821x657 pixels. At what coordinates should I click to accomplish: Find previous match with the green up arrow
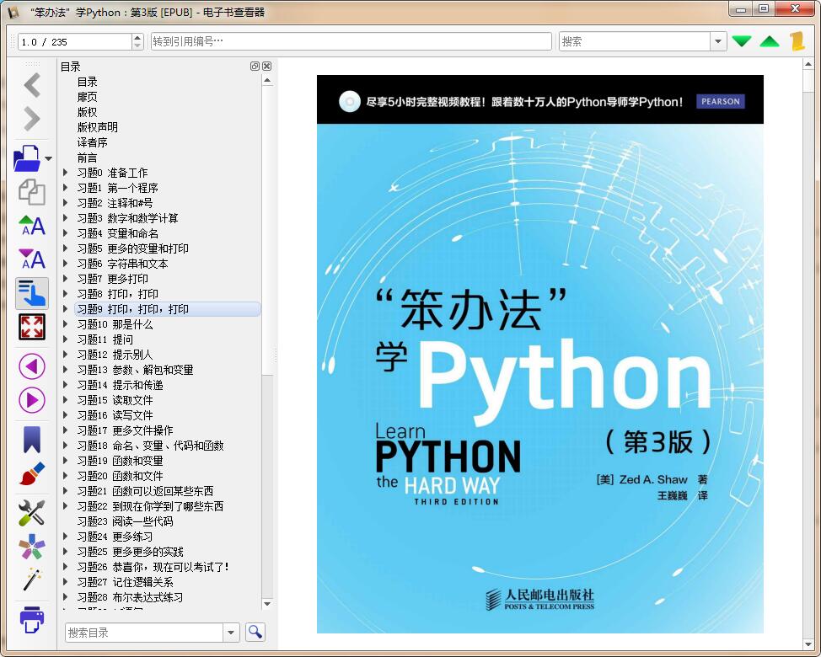click(x=770, y=41)
